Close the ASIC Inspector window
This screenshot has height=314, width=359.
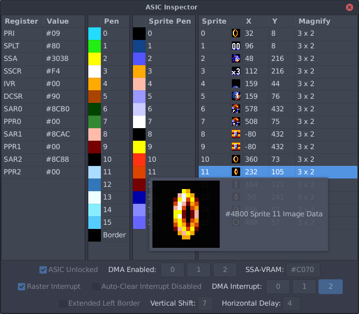pos(350,7)
